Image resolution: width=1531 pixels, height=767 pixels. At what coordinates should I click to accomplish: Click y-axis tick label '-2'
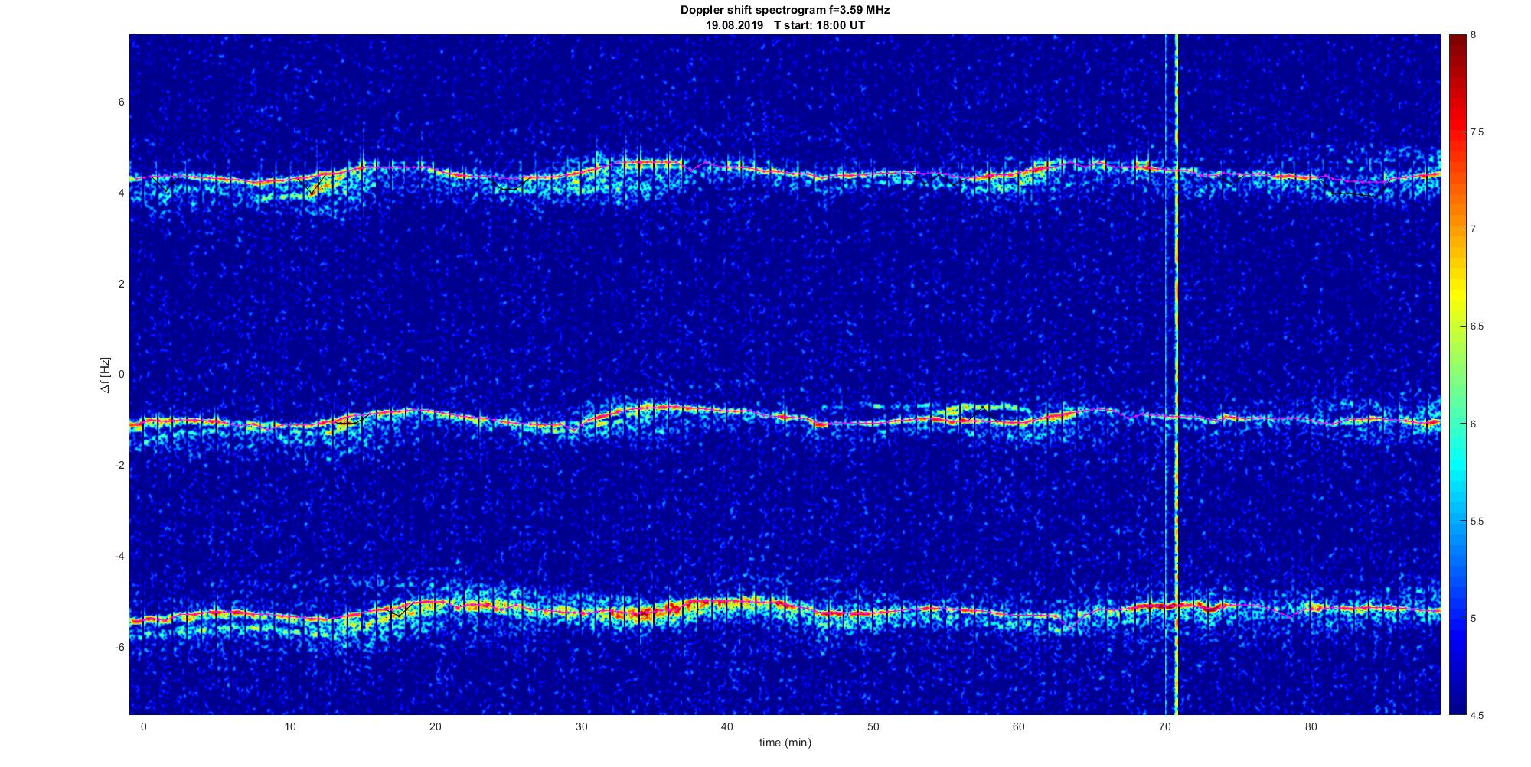[x=119, y=466]
